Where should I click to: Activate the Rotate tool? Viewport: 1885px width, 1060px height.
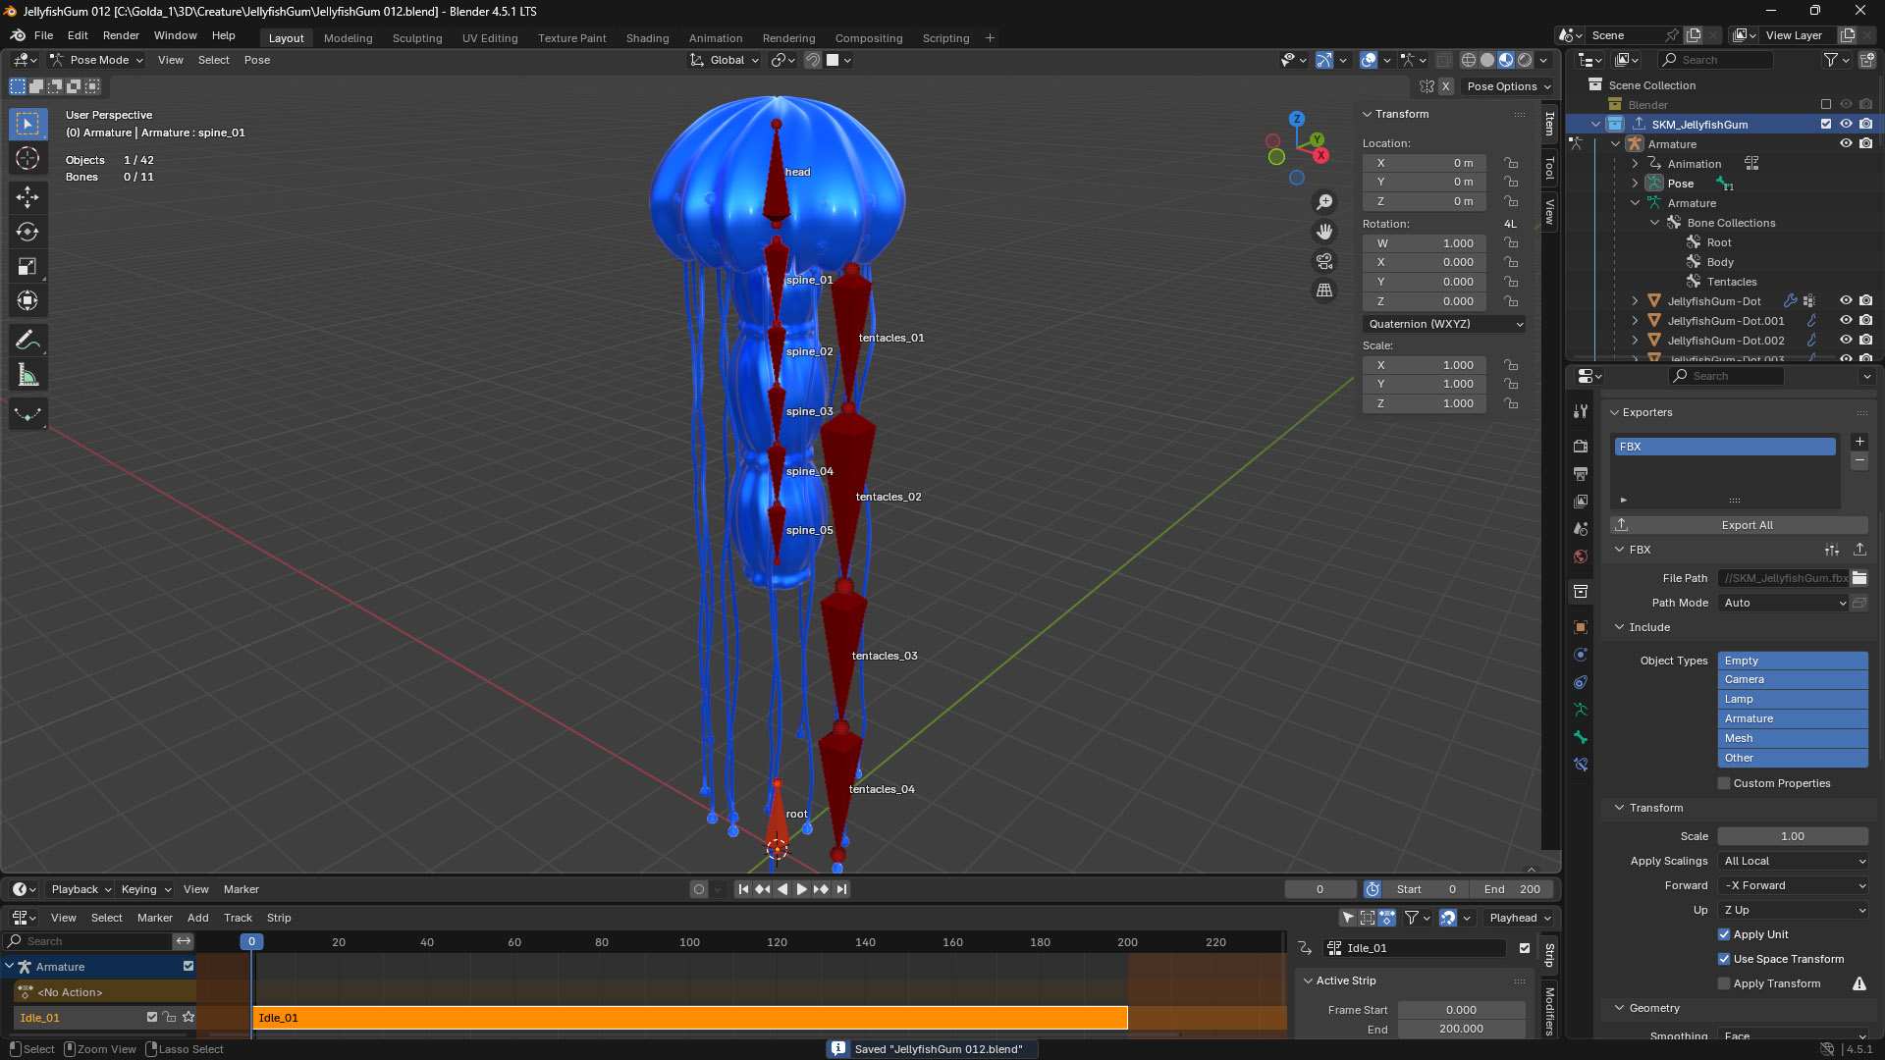pyautogui.click(x=27, y=232)
